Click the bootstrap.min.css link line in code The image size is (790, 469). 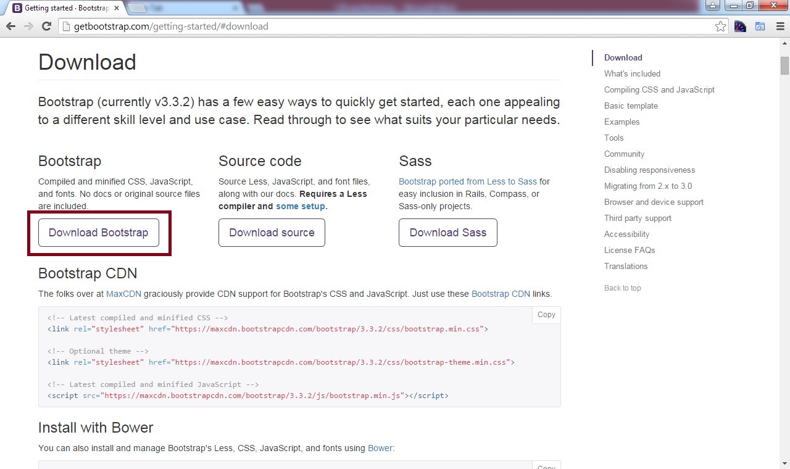268,329
